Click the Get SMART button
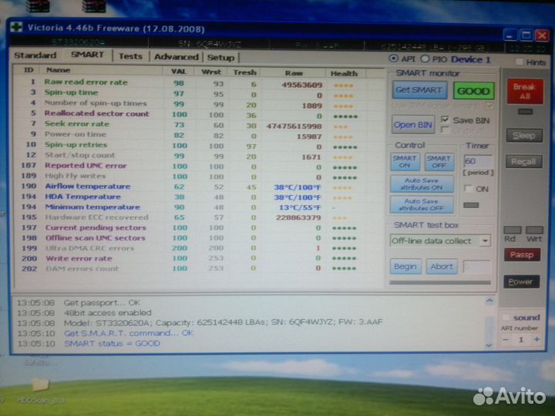555x416 pixels. pyautogui.click(x=419, y=90)
